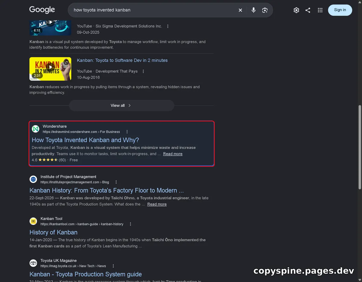The height and width of the screenshot is (282, 362).
Task: Open options for Kanban Tool result
Action: pyautogui.click(x=130, y=224)
